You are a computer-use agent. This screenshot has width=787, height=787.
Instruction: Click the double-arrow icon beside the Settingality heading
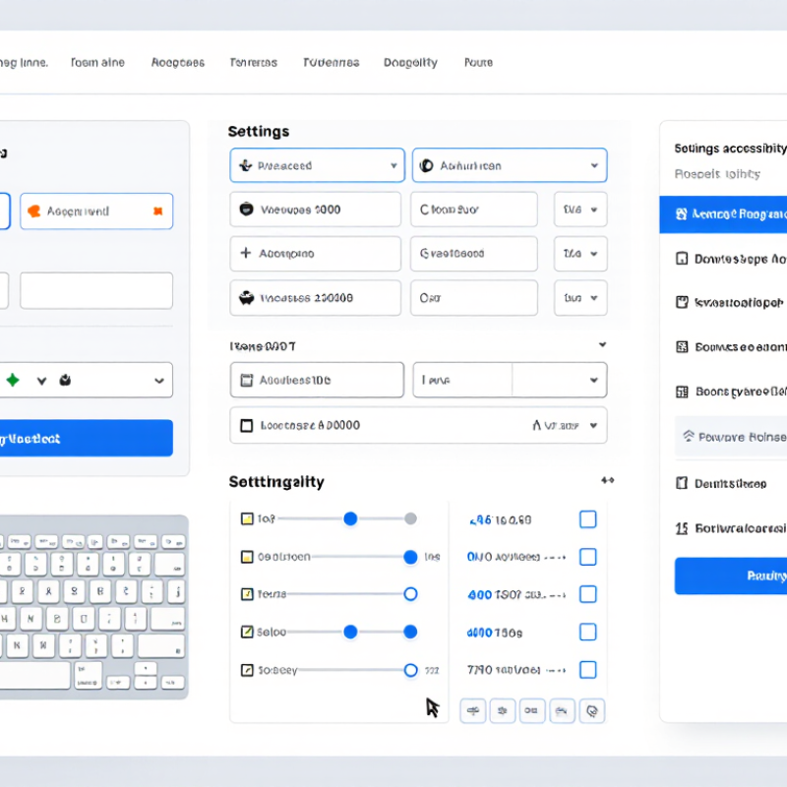pos(607,480)
